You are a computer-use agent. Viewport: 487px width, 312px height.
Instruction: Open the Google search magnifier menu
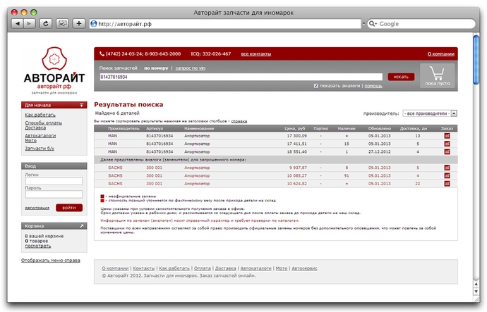pos(373,24)
